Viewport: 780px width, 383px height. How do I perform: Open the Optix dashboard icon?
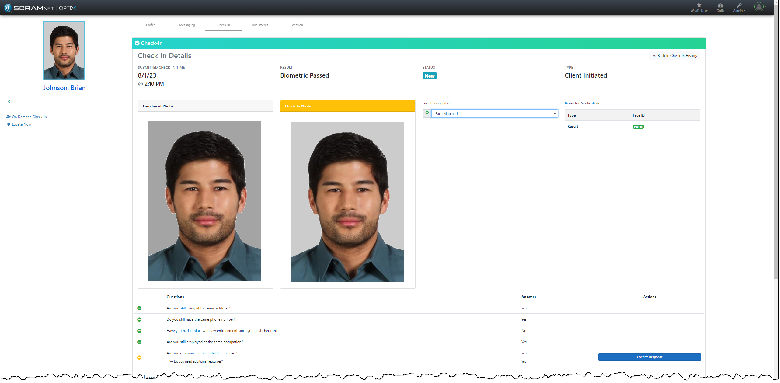[720, 5]
